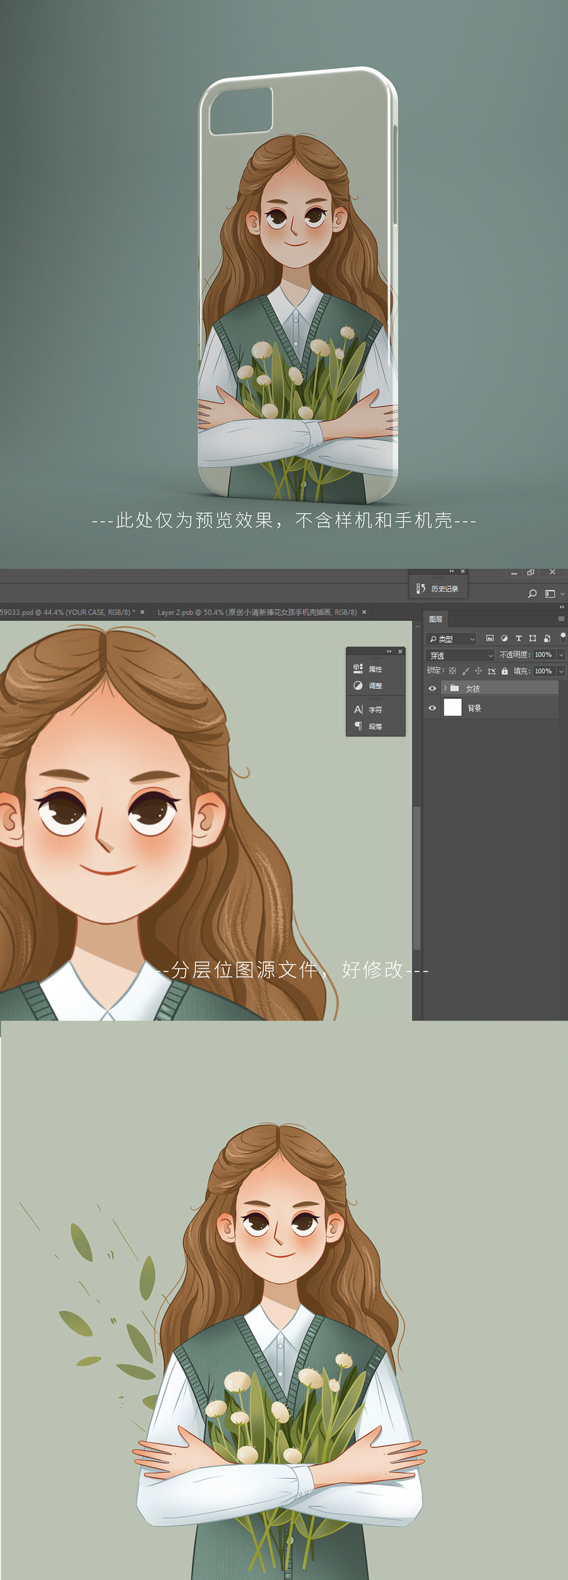This screenshot has height=1580, width=568.
Task: Filter layers by adjustment layers icon
Action: 504,638
